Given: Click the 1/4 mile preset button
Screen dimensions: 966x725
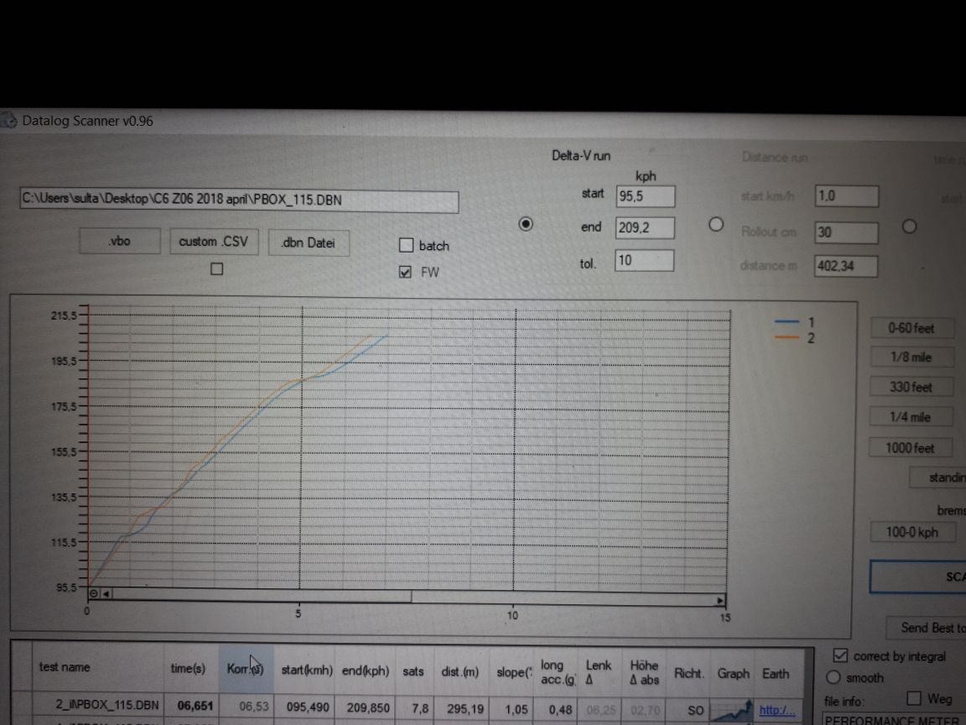Looking at the screenshot, I should coord(910,417).
